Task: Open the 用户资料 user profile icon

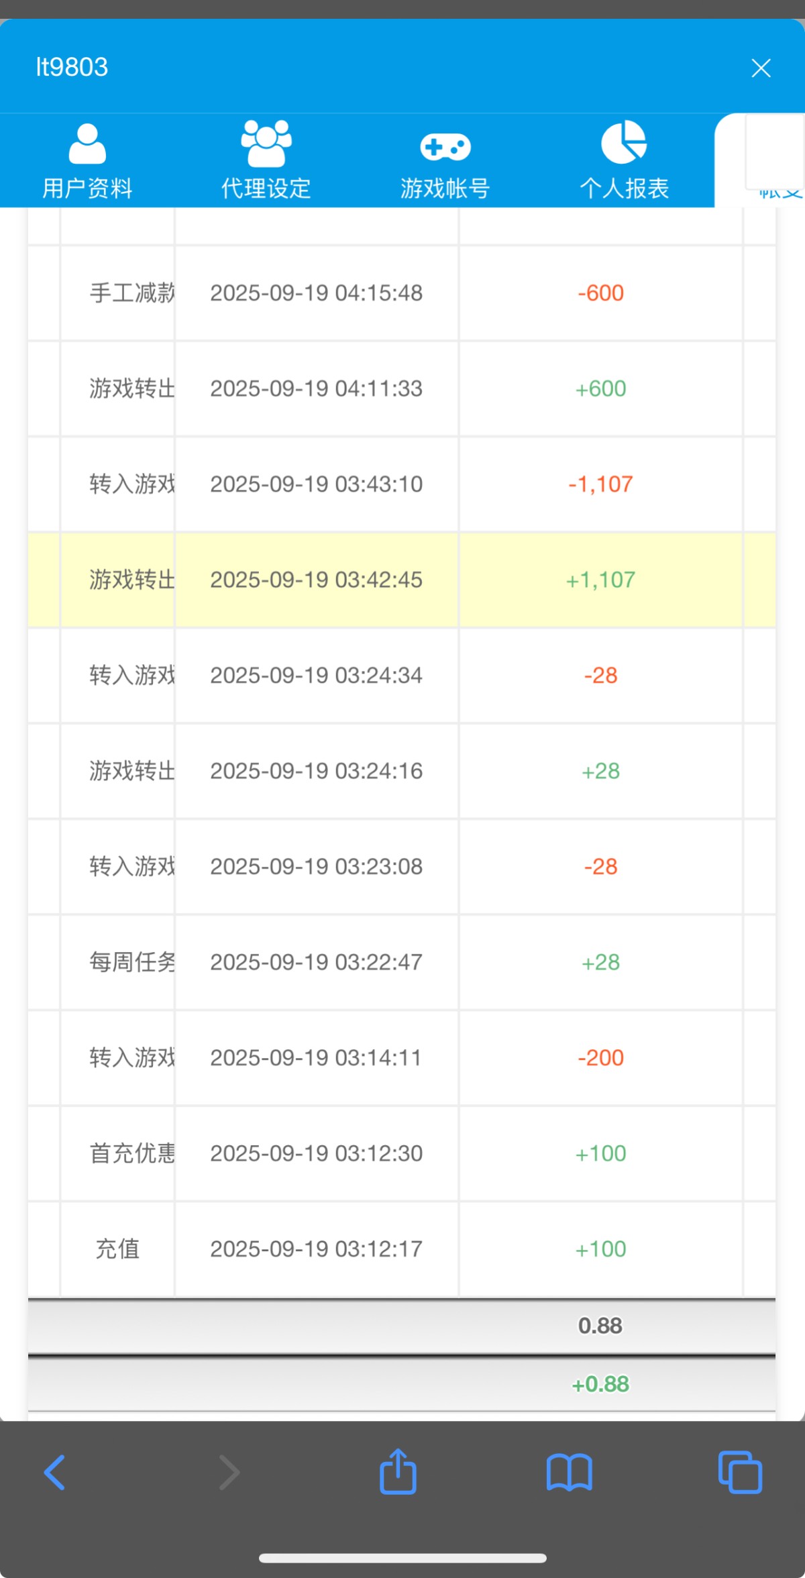Action: tap(87, 144)
